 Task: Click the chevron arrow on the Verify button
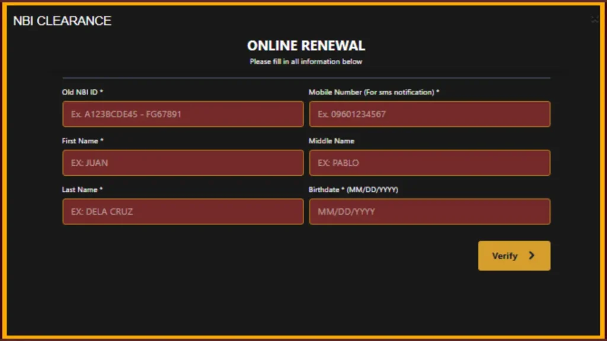pos(532,256)
